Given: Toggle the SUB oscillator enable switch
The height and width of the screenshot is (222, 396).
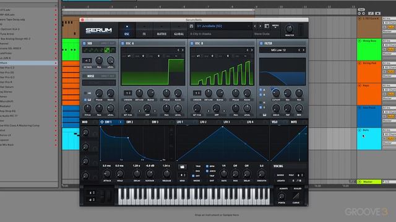Looking at the screenshot, I should coord(84,43).
